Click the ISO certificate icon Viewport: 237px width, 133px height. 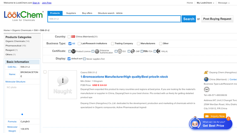(120, 51)
